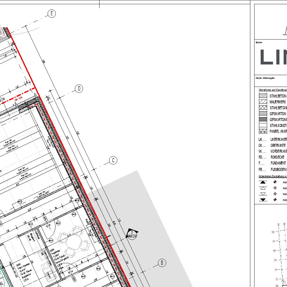Click the diagonal-hatched STAHLBETON legend swatch

263,96
